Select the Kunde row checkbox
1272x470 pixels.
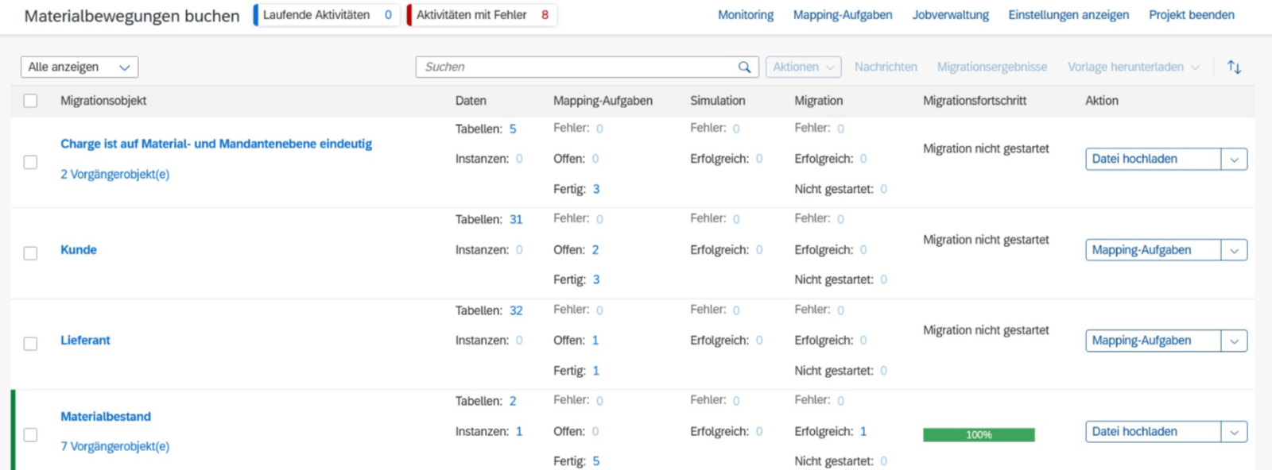tap(30, 253)
